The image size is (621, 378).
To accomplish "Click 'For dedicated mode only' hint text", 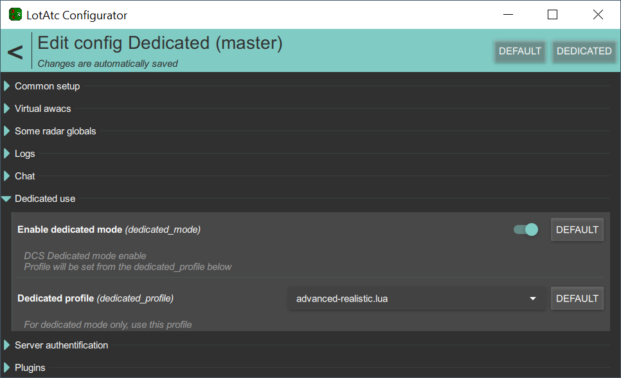I will (108, 325).
